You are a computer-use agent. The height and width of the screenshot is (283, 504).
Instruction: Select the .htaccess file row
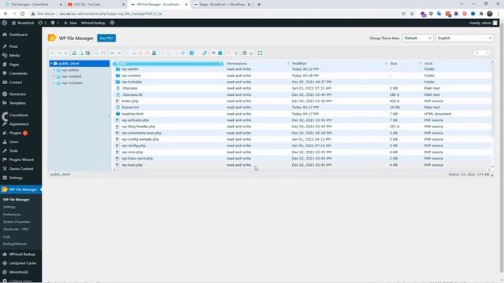point(302,88)
